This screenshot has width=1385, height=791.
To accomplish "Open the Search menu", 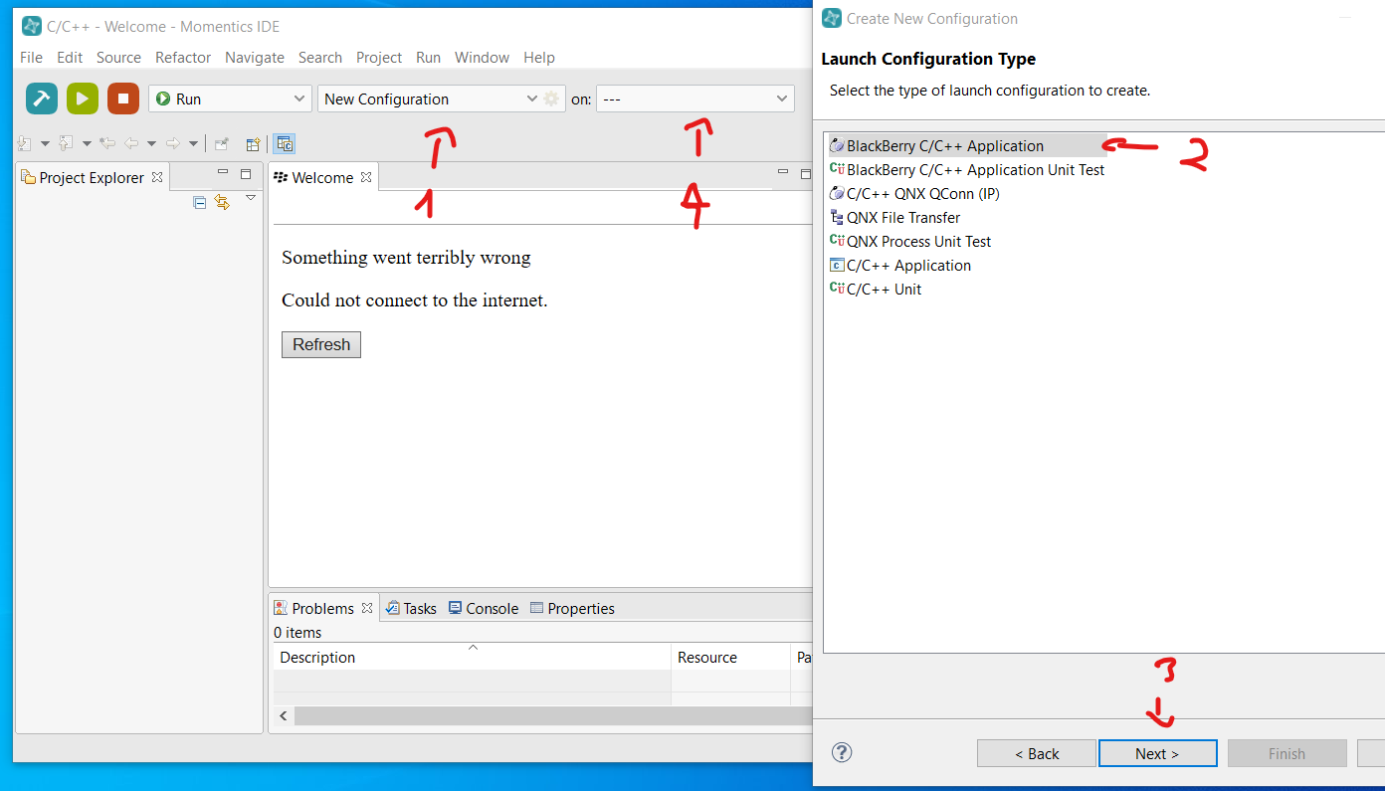I will (x=320, y=57).
